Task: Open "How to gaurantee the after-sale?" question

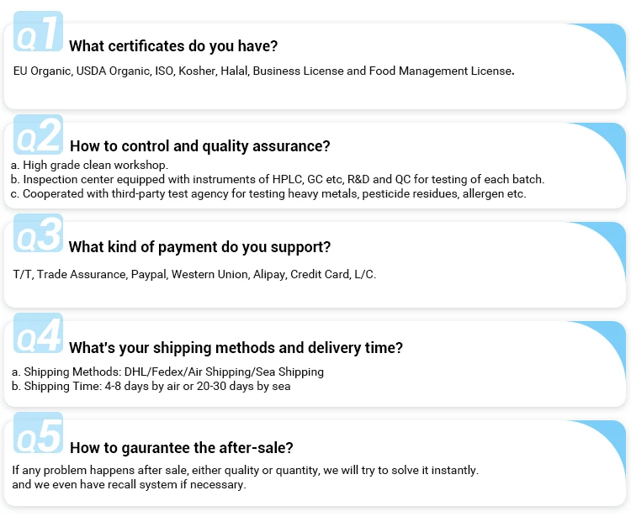Action: 181,448
